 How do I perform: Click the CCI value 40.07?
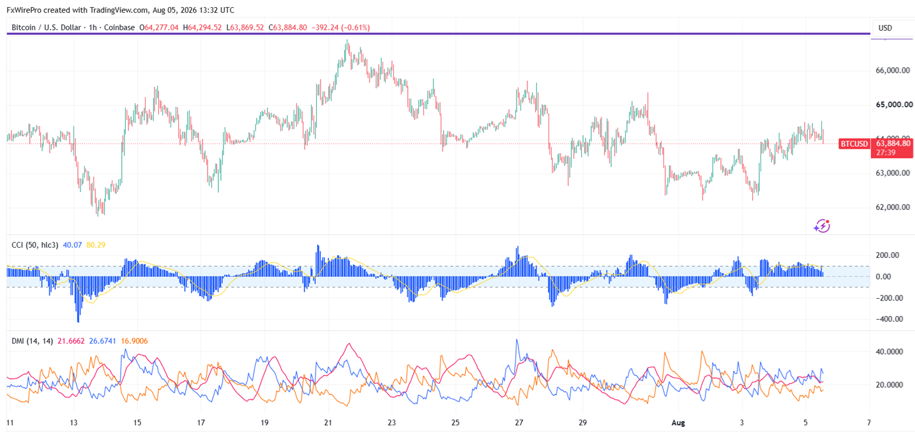(x=73, y=245)
